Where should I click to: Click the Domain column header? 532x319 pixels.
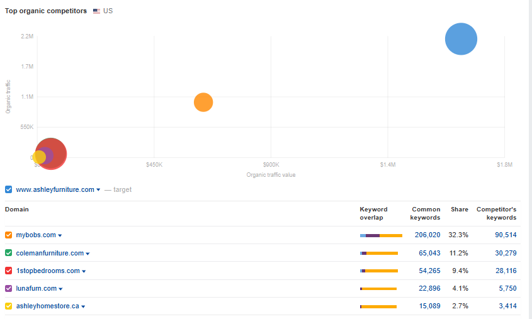coord(16,209)
